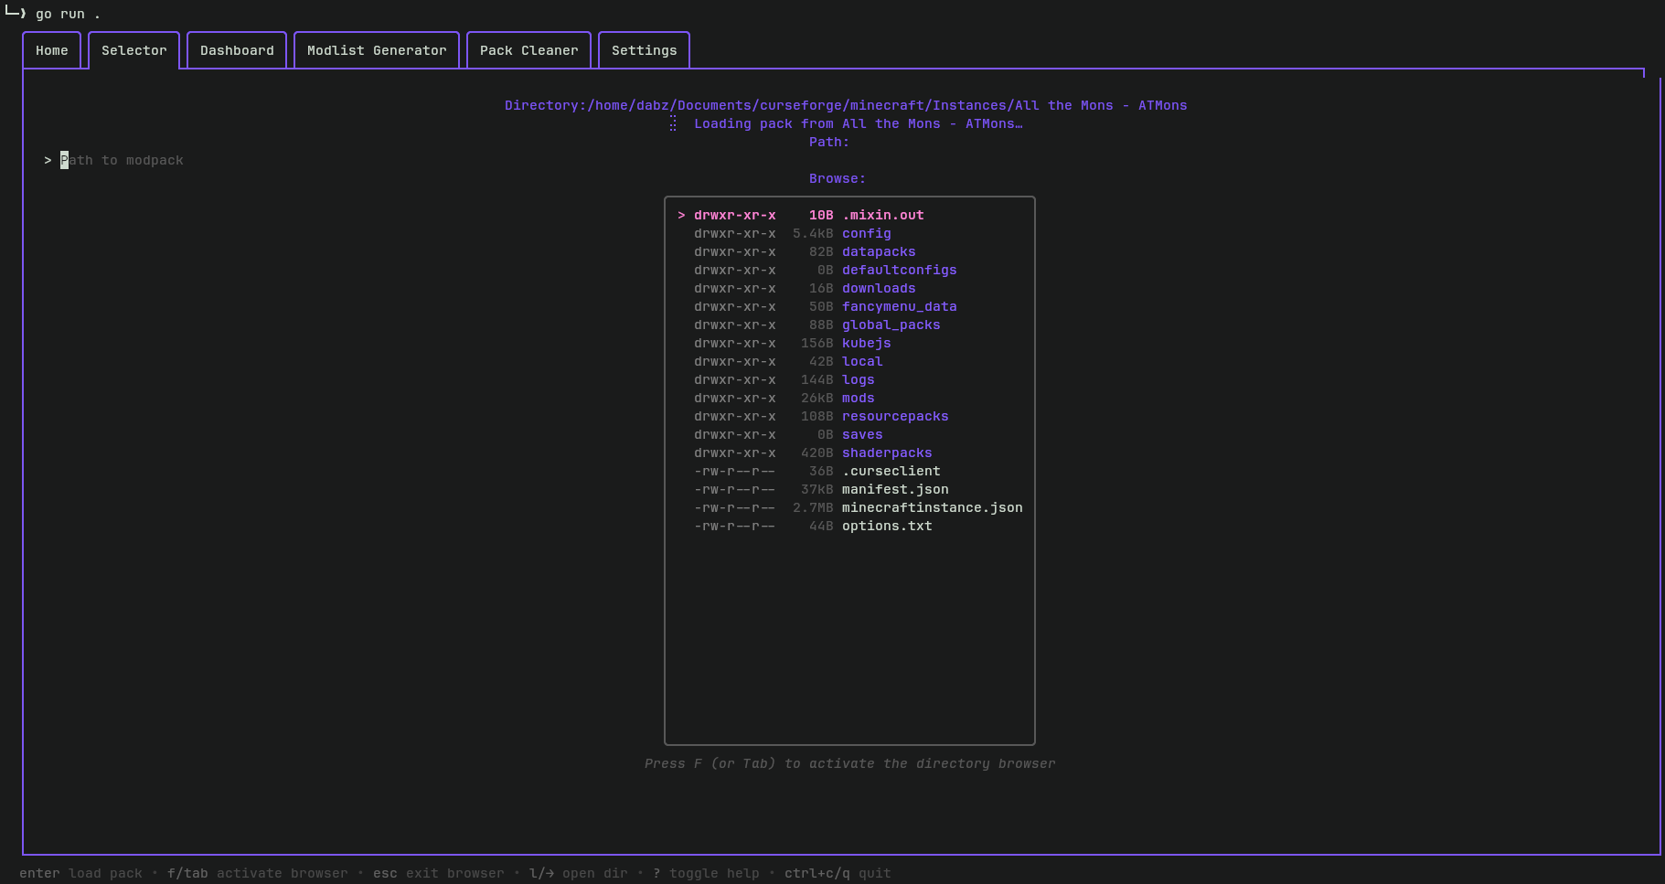Open the mods directory entry
This screenshot has height=884, width=1665.
(849, 398)
